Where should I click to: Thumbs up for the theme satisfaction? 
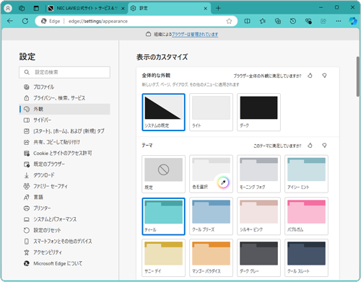(x=310, y=146)
